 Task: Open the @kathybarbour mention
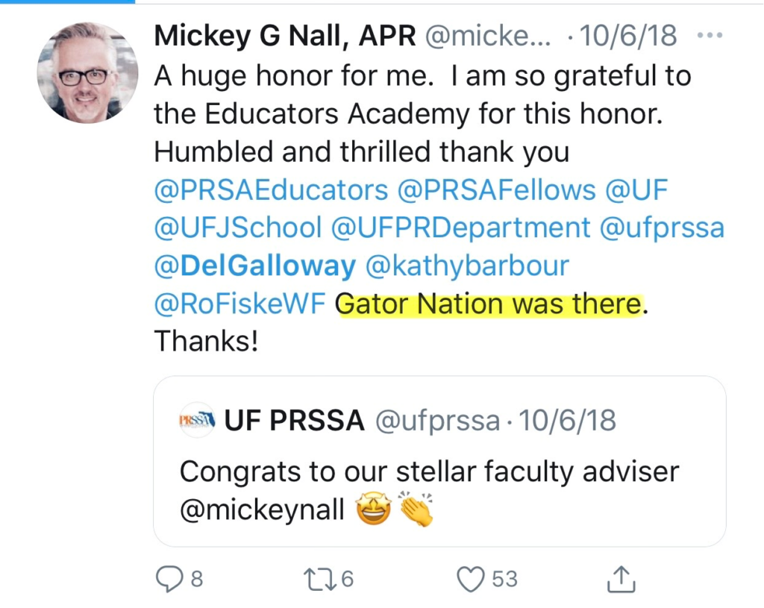[467, 266]
